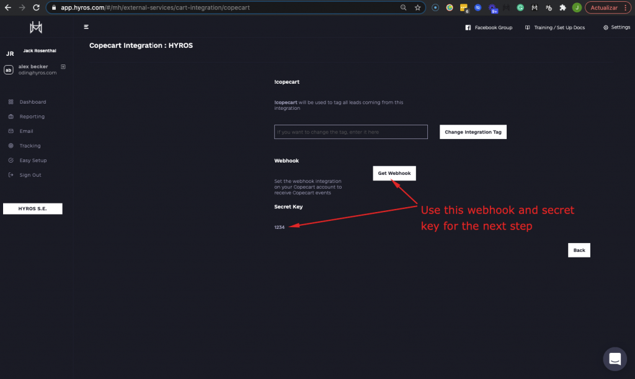Focus the integration tag input field
635x379 pixels.
click(351, 132)
